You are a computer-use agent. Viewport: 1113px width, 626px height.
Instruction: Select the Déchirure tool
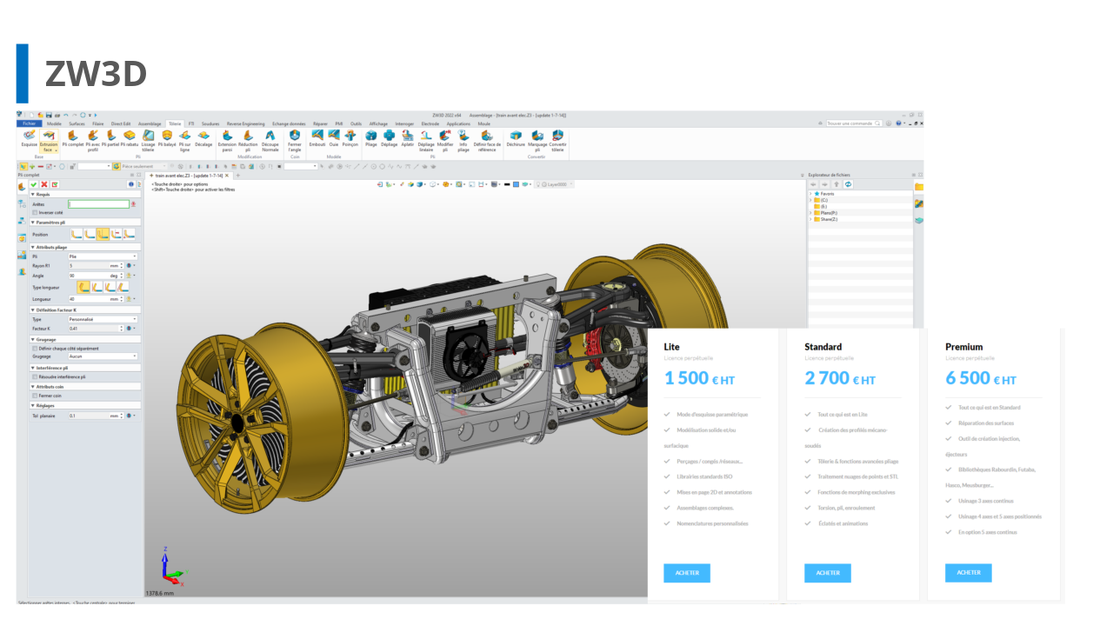coord(516,139)
